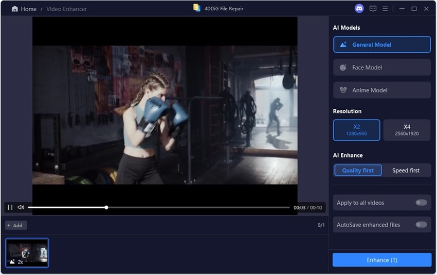437x275 pixels.
Task: Toggle AutoSave enhanced files switch
Action: (421, 224)
